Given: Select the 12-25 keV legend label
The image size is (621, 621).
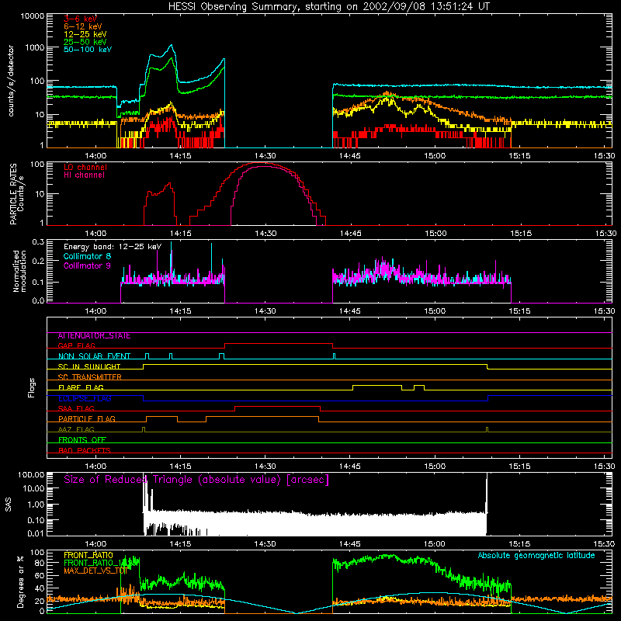Looking at the screenshot, I should click(x=85, y=34).
